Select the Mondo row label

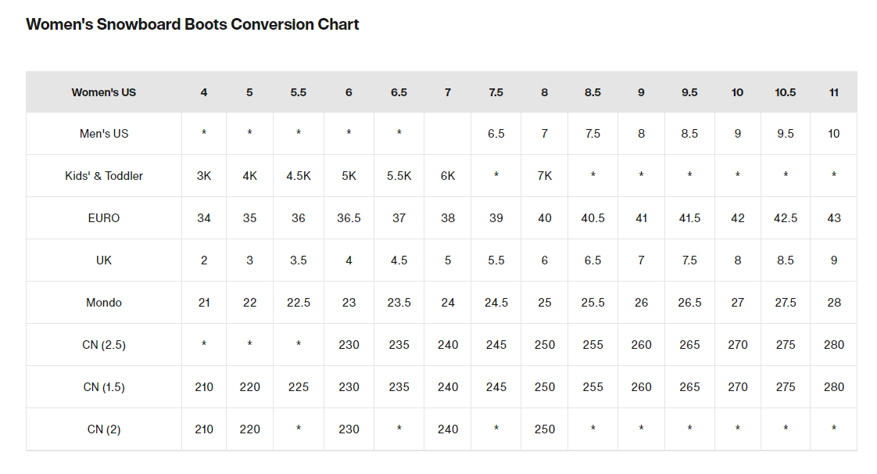103,303
